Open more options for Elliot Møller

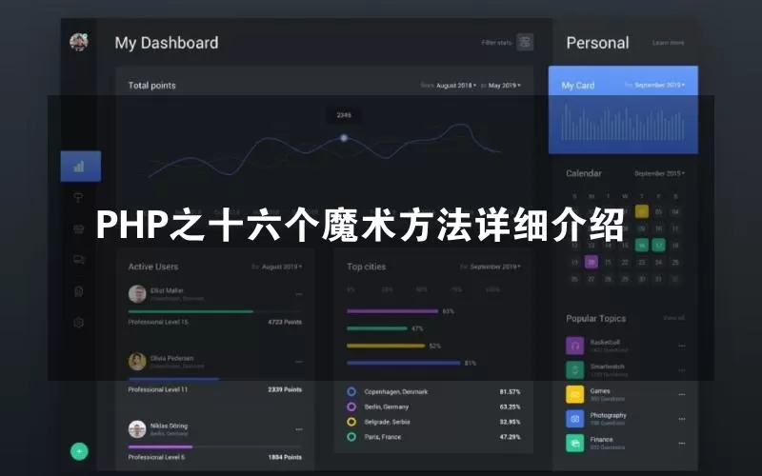tap(299, 294)
